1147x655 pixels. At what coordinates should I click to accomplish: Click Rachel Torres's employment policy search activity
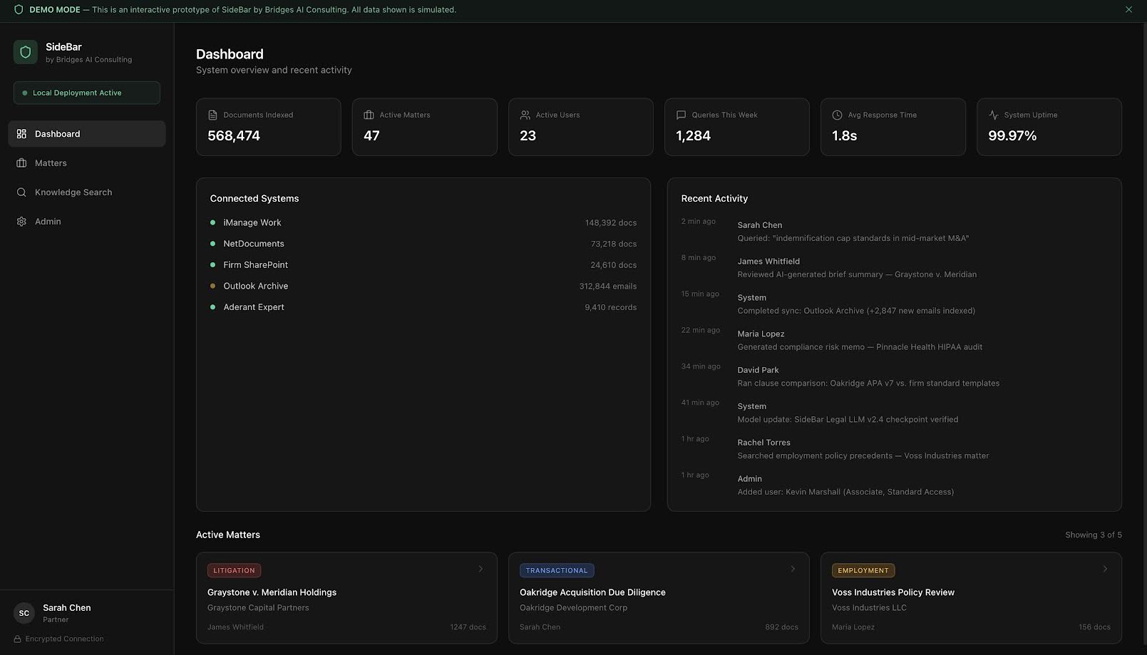[x=894, y=449]
